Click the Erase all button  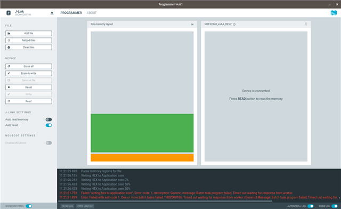coord(28,66)
